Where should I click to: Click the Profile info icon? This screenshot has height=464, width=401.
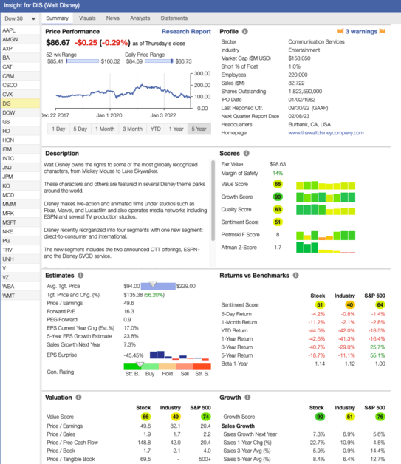tap(245, 31)
